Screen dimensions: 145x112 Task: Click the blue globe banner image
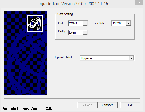click(25, 53)
